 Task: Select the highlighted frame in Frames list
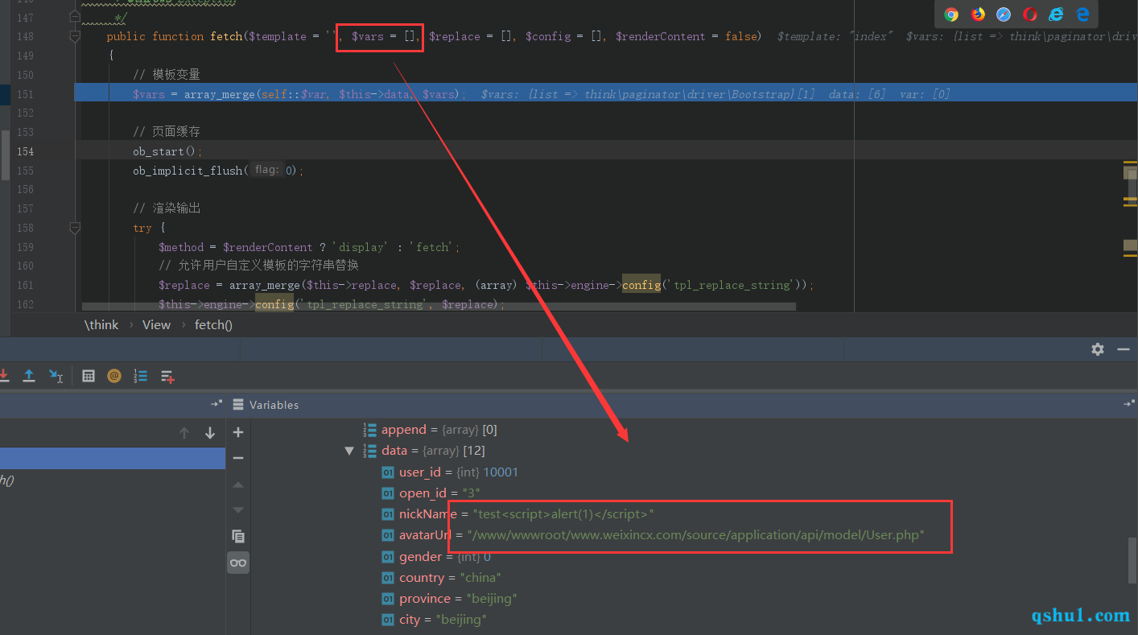click(113, 458)
